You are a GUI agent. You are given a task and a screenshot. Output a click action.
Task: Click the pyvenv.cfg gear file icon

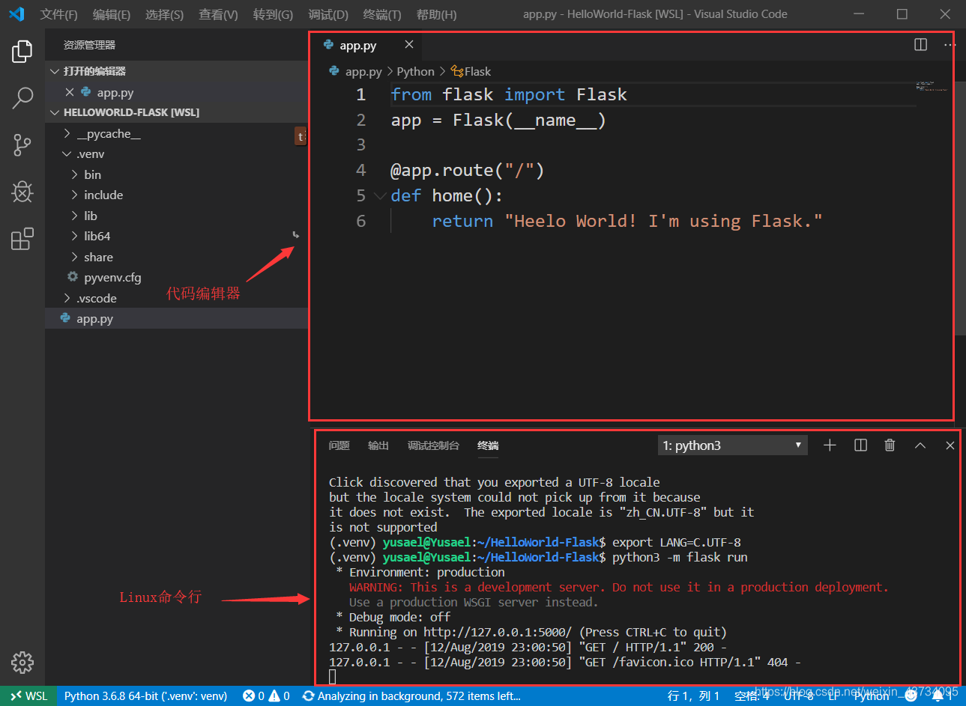73,277
